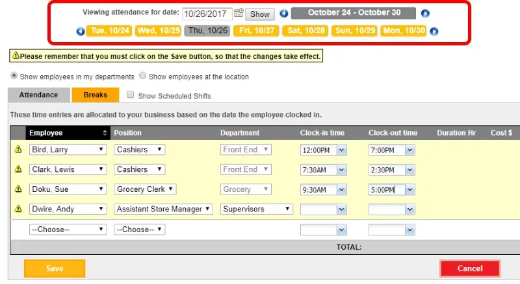Open Supervisors department dropdown

click(256, 209)
